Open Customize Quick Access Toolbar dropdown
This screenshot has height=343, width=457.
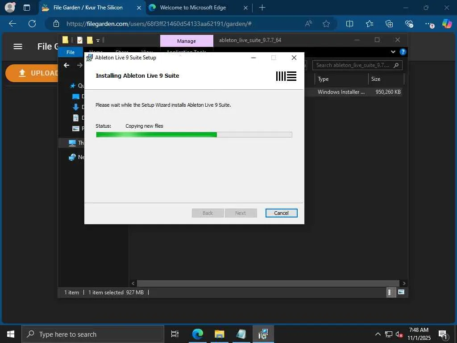click(98, 41)
